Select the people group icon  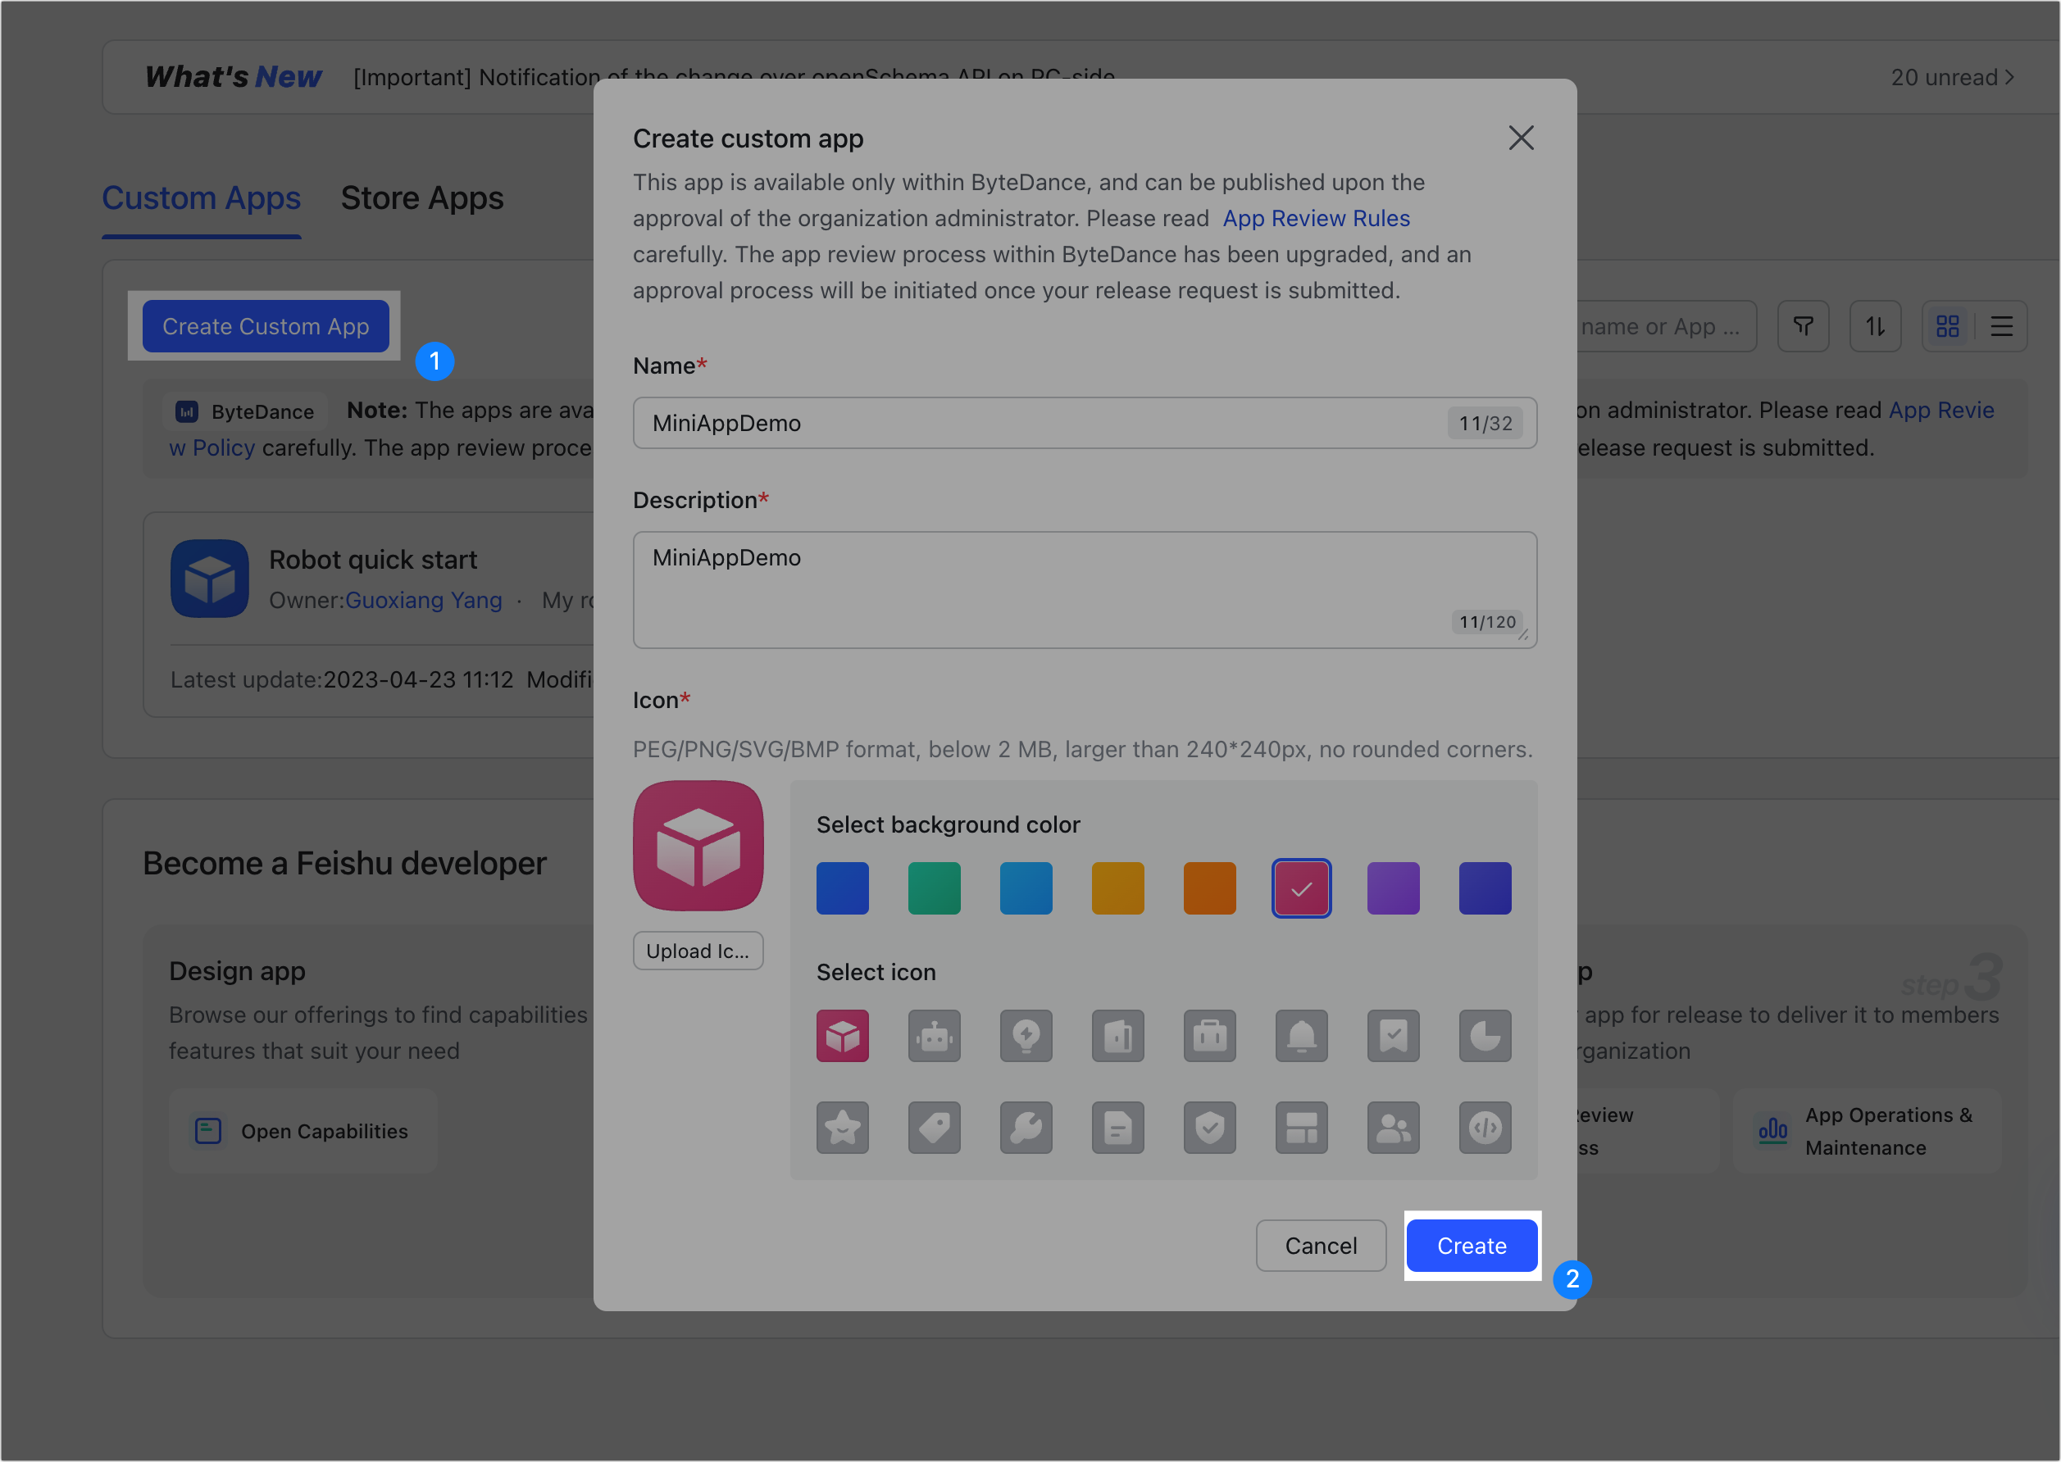pyautogui.click(x=1393, y=1127)
